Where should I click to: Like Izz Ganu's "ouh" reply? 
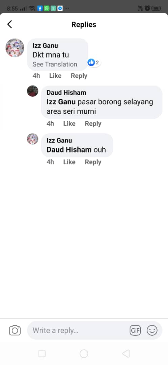point(69,162)
